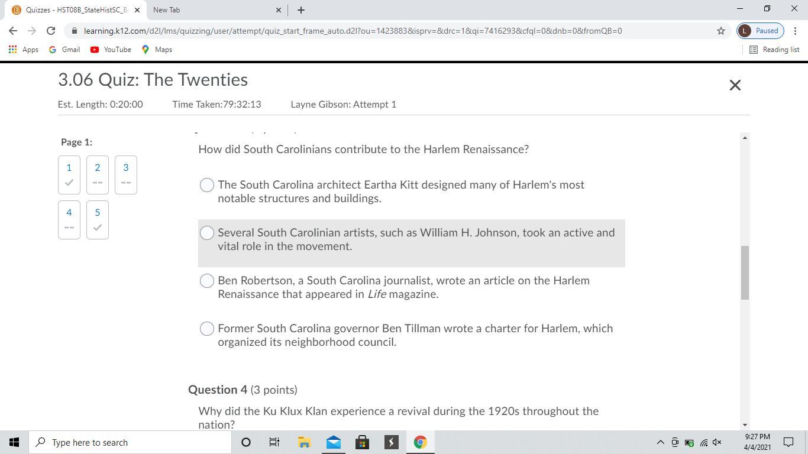The width and height of the screenshot is (808, 454).
Task: Click the Windows search box
Action: tap(130, 442)
